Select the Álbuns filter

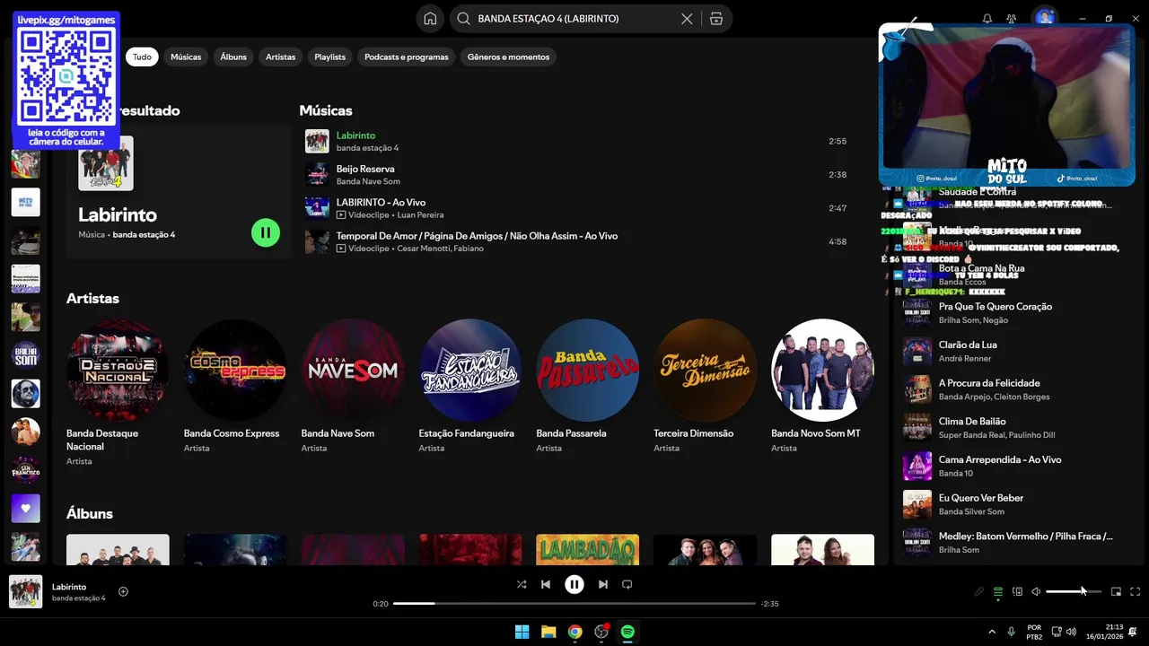pyautogui.click(x=233, y=57)
